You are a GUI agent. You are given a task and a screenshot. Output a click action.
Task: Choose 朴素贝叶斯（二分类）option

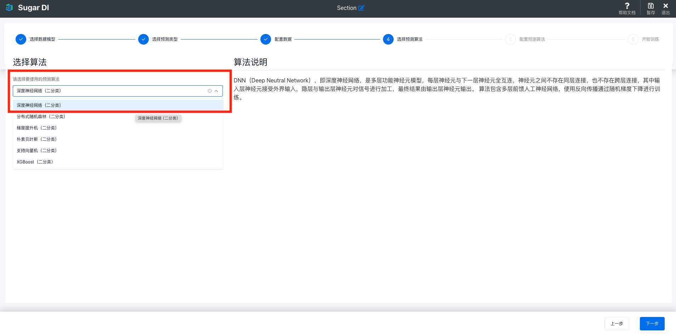coord(118,139)
